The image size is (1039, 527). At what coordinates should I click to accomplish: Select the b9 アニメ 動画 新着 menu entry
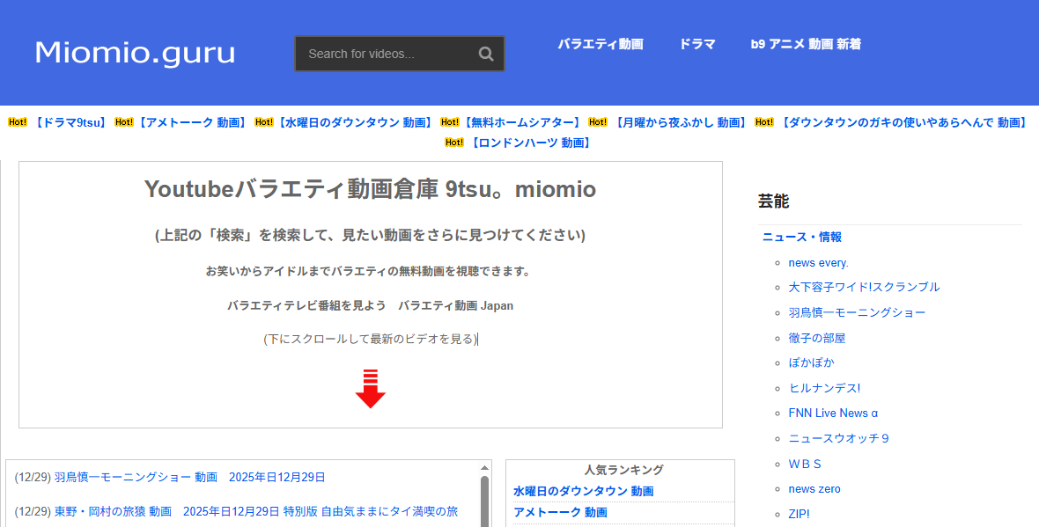tap(805, 43)
